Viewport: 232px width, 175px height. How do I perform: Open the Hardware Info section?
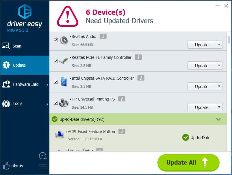coord(25,84)
